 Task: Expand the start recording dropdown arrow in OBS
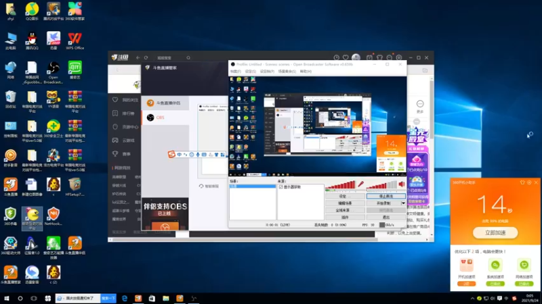(x=403, y=203)
